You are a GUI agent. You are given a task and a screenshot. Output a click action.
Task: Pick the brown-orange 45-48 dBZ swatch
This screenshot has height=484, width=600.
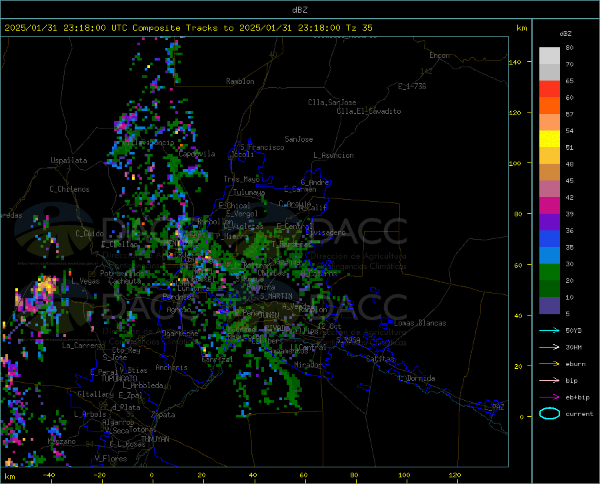[549, 172]
